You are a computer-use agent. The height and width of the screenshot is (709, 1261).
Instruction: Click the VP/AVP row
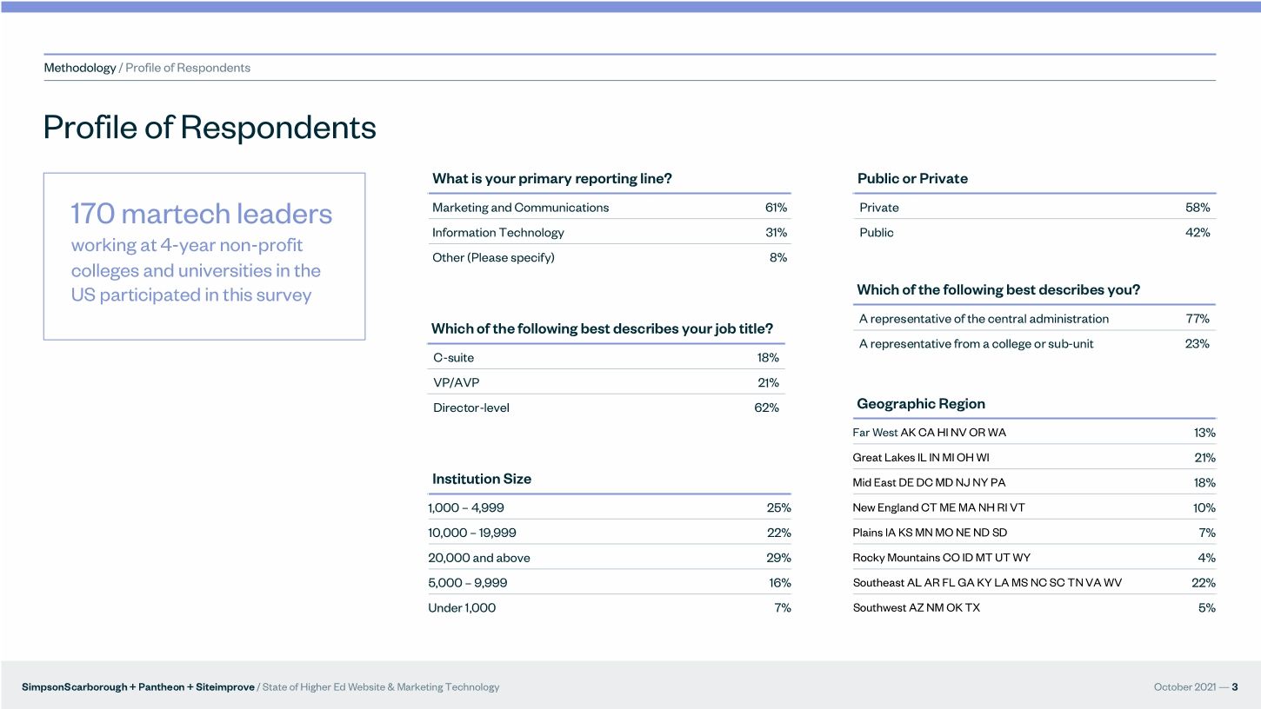pyautogui.click(x=453, y=382)
